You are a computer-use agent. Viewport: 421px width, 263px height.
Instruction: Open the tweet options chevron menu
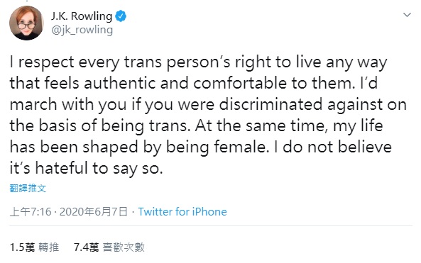coord(407,15)
